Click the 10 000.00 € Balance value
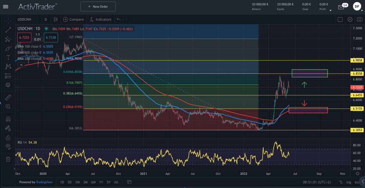 260,4
